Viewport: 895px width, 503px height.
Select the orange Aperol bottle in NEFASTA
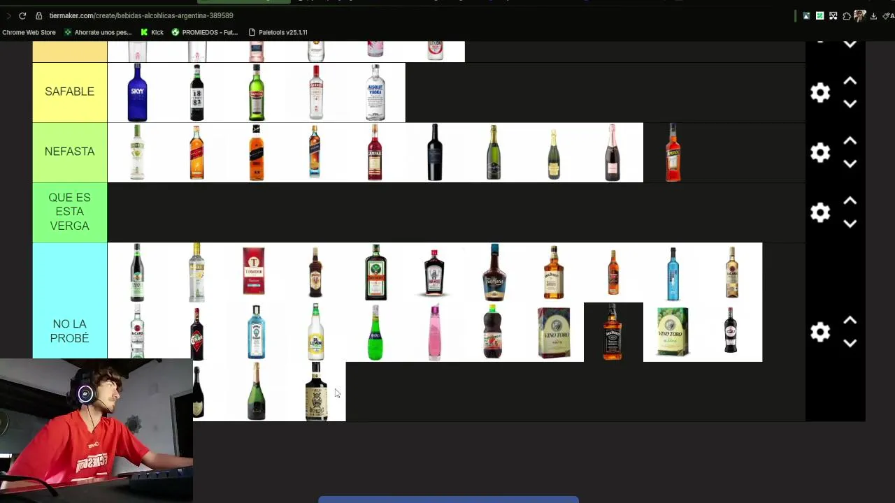(x=673, y=152)
